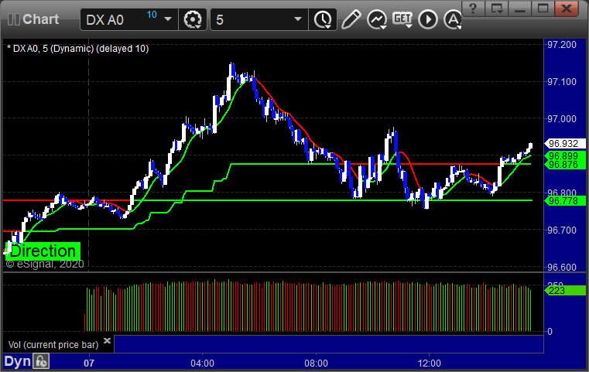
Task: Expand the interval 5 dropdown arrow
Action: tap(298, 19)
